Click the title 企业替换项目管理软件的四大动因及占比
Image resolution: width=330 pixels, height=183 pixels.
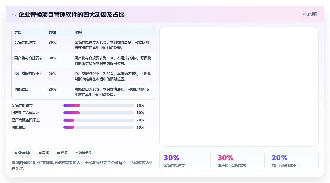click(x=71, y=14)
